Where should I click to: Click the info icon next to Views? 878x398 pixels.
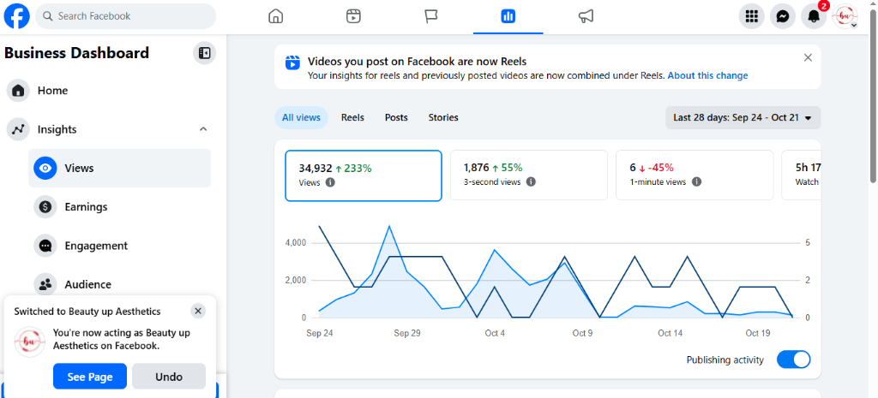(330, 182)
